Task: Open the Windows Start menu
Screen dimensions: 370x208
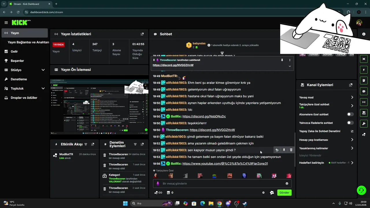Action: 125,203
